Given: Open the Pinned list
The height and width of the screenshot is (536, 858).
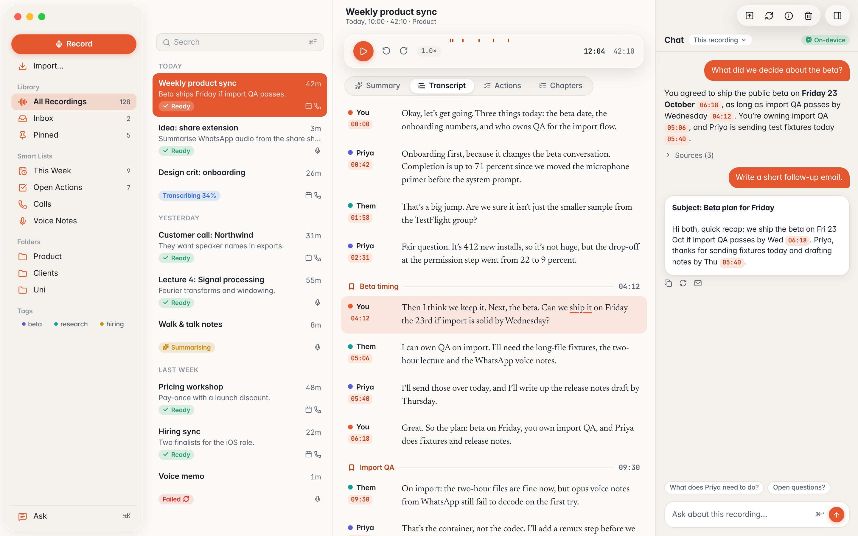Looking at the screenshot, I should click(74, 135).
